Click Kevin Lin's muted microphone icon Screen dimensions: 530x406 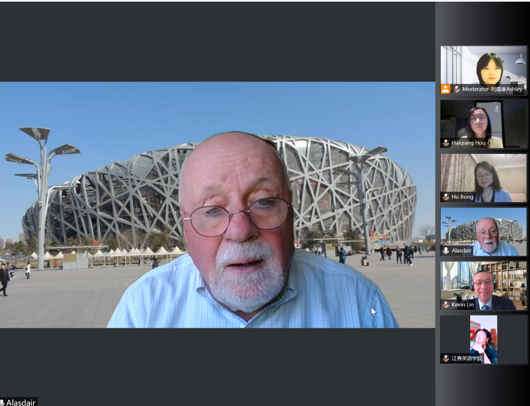click(x=446, y=305)
